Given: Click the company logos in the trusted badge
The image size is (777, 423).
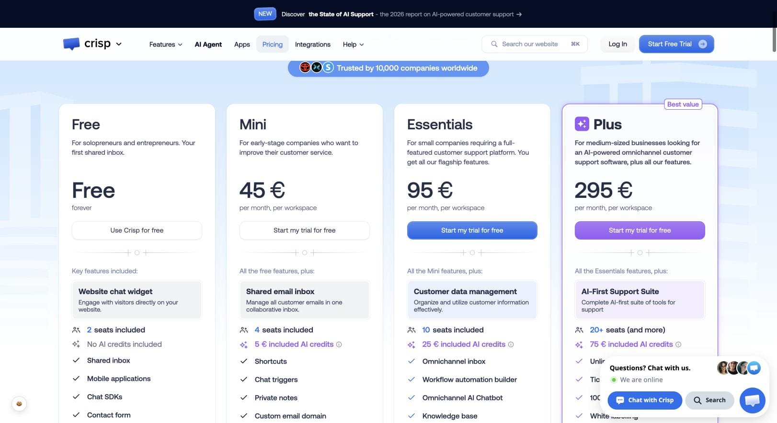Looking at the screenshot, I should (x=316, y=68).
